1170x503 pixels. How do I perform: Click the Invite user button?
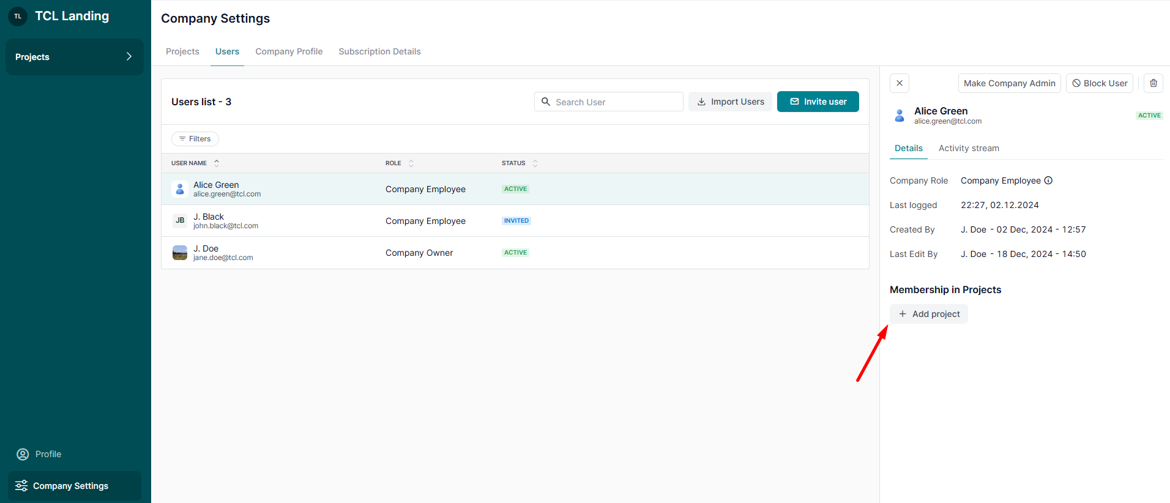(818, 102)
